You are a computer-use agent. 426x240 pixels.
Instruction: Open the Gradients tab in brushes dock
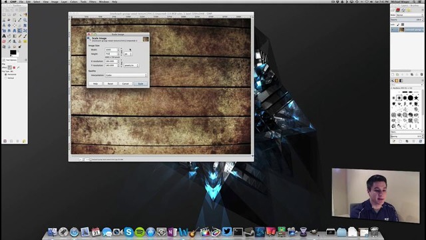click(401, 81)
